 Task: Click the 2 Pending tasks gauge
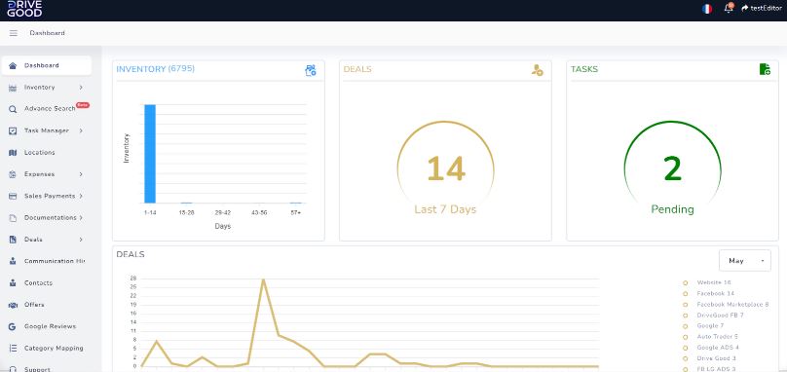point(673,169)
